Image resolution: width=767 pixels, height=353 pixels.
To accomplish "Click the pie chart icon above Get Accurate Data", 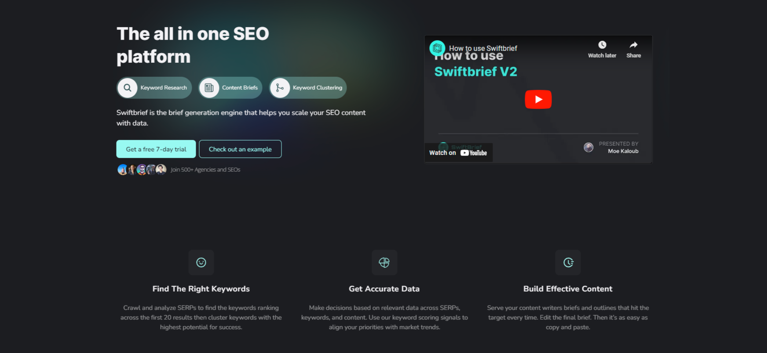I will click(384, 263).
